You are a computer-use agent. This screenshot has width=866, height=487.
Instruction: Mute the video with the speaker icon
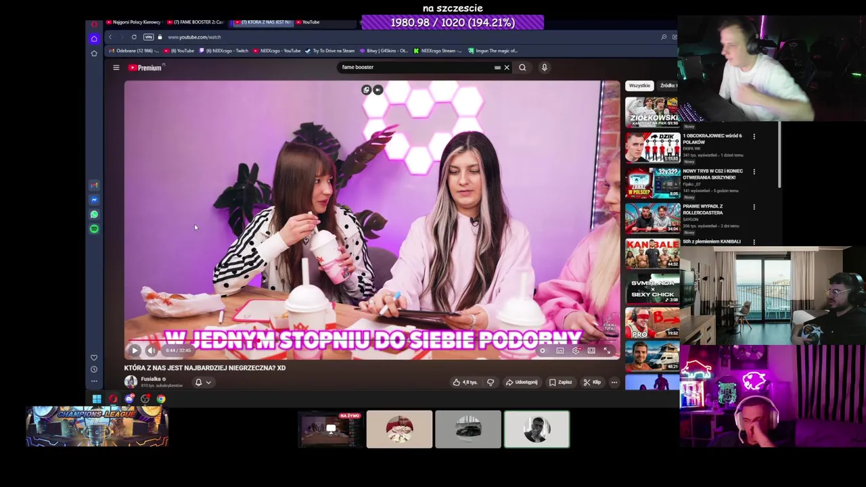tap(152, 350)
